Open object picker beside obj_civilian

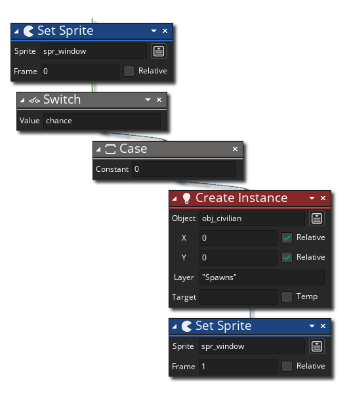click(317, 218)
